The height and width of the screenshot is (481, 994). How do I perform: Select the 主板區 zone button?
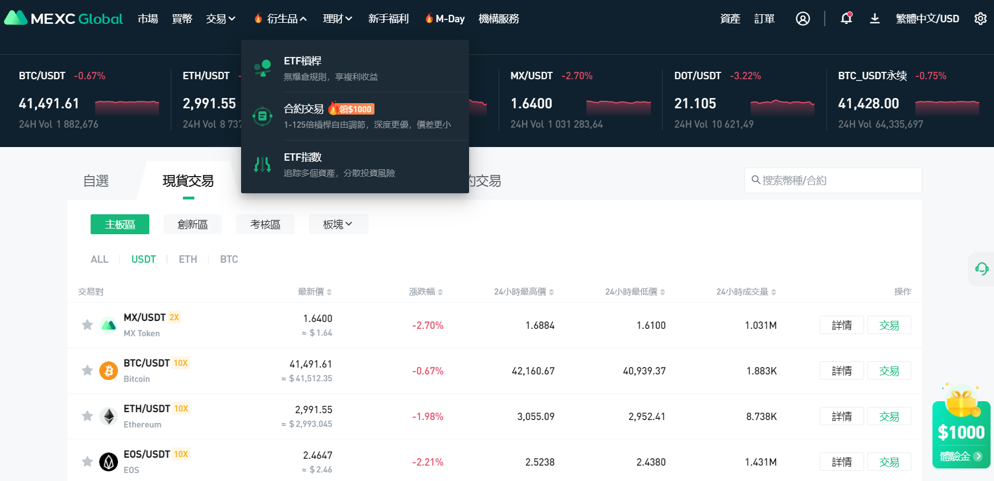point(120,224)
